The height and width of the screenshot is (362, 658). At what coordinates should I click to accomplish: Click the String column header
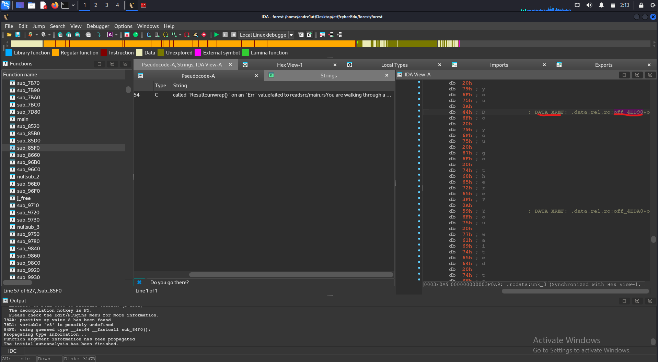click(282, 86)
